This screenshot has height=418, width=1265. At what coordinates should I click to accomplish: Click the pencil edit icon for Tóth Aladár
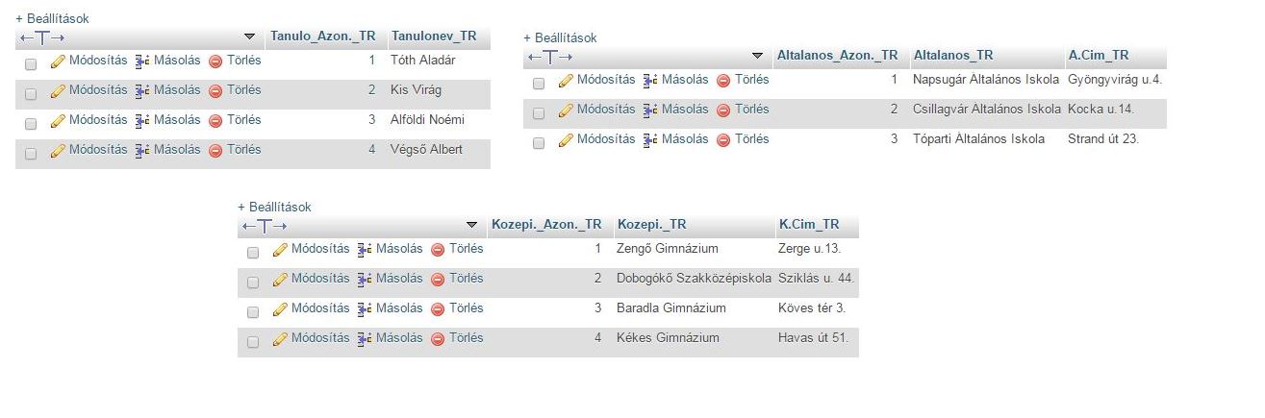58,61
